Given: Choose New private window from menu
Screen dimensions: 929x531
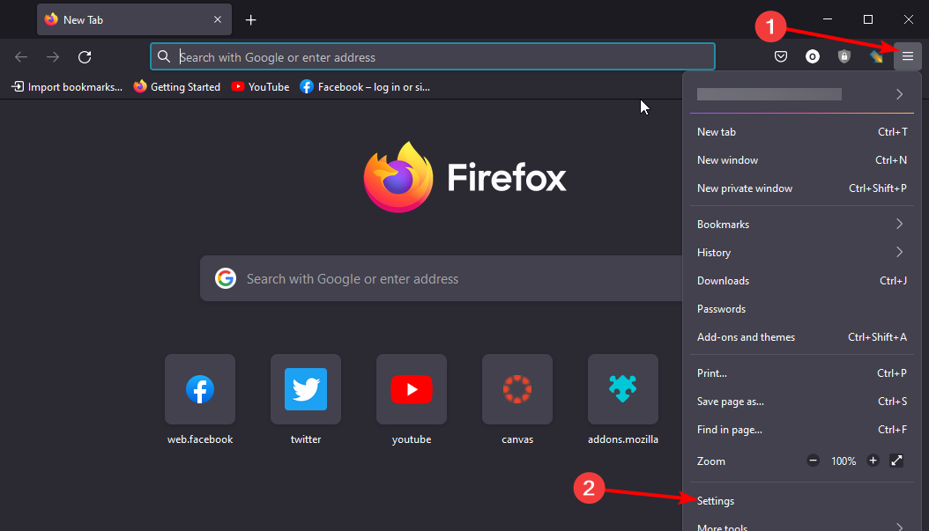Looking at the screenshot, I should [801, 188].
